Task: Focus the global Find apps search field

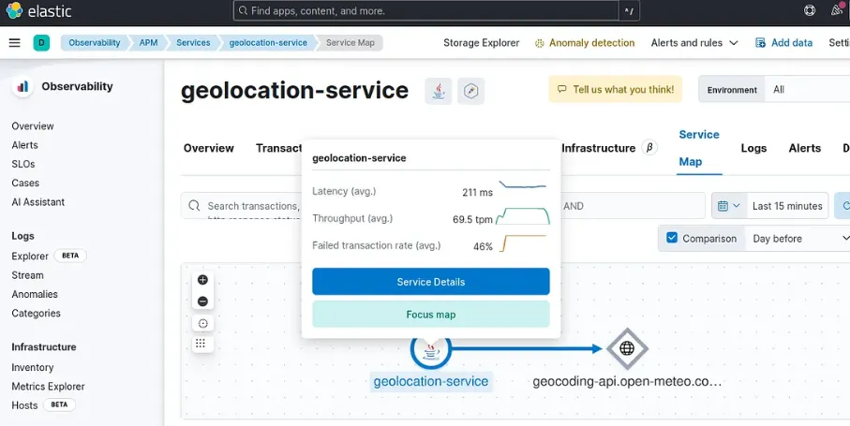Action: [x=426, y=11]
